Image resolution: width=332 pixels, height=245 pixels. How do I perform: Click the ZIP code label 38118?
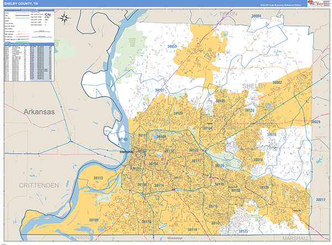[x=192, y=230]
